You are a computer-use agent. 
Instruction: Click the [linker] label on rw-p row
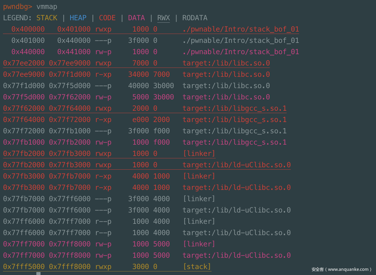(199, 244)
